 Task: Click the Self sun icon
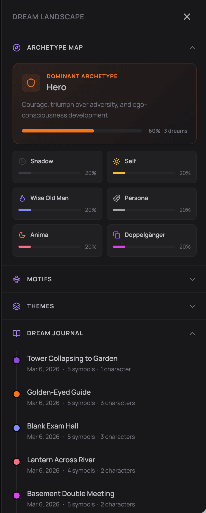(117, 161)
